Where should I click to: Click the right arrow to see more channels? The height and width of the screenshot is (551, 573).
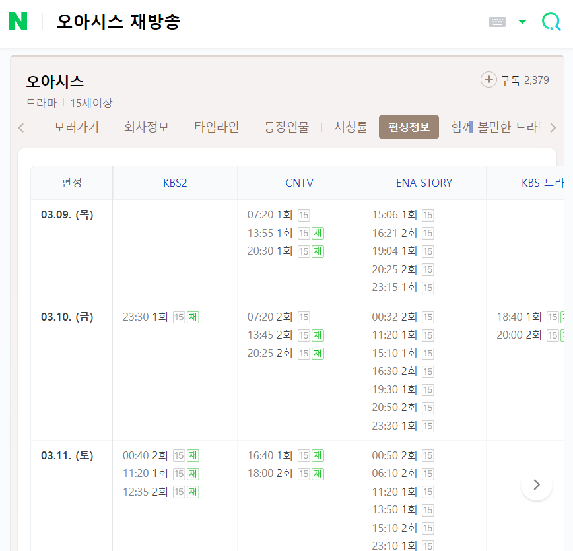coord(537,484)
